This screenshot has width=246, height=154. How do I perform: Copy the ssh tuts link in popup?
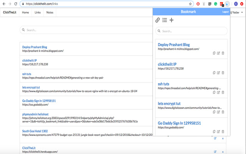214,92
